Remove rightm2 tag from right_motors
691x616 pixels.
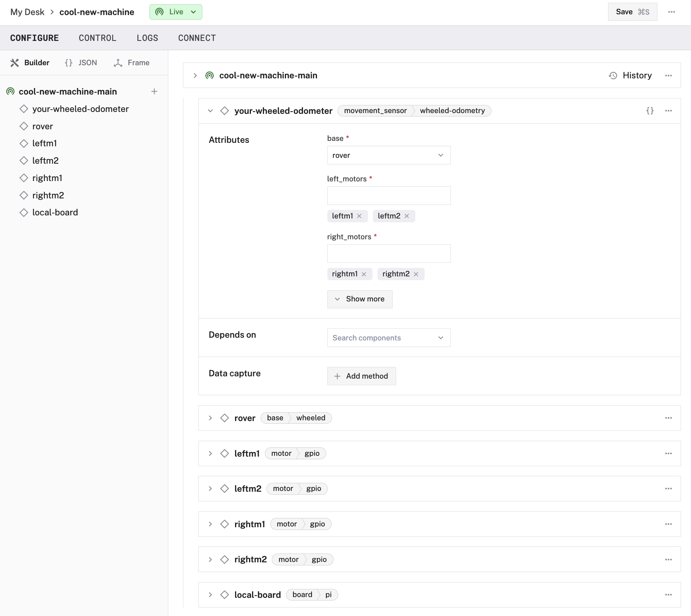click(416, 274)
